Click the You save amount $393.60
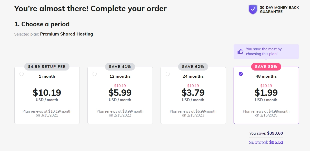The image size is (310, 151). (x=275, y=133)
